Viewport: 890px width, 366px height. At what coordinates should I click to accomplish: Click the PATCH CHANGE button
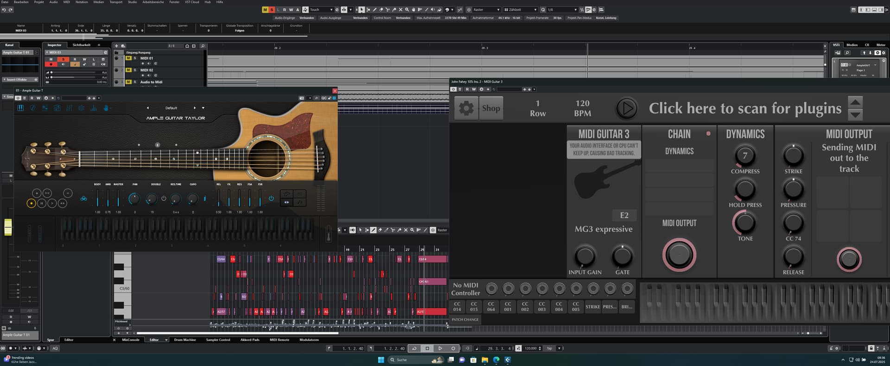[465, 319]
